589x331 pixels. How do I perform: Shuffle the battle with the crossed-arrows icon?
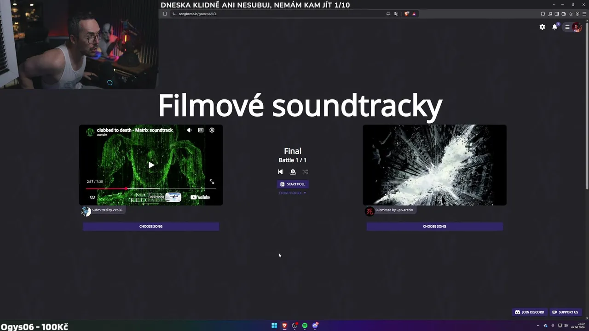pyautogui.click(x=305, y=172)
